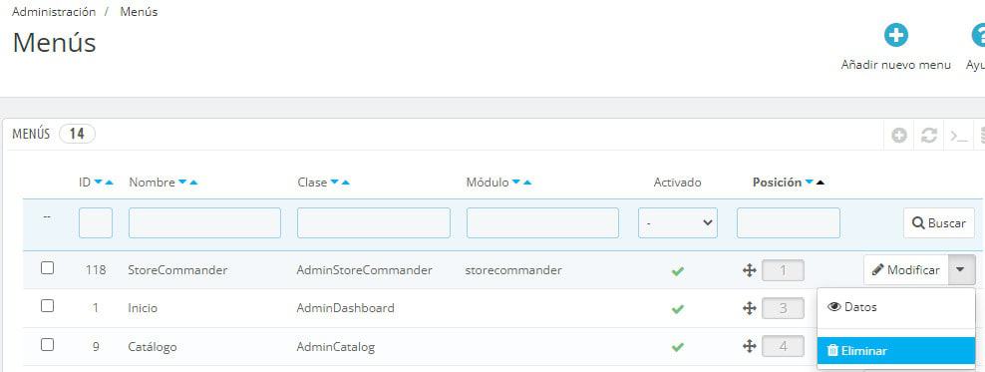
Task: Click the move handle for StoreCommander row
Action: click(748, 271)
